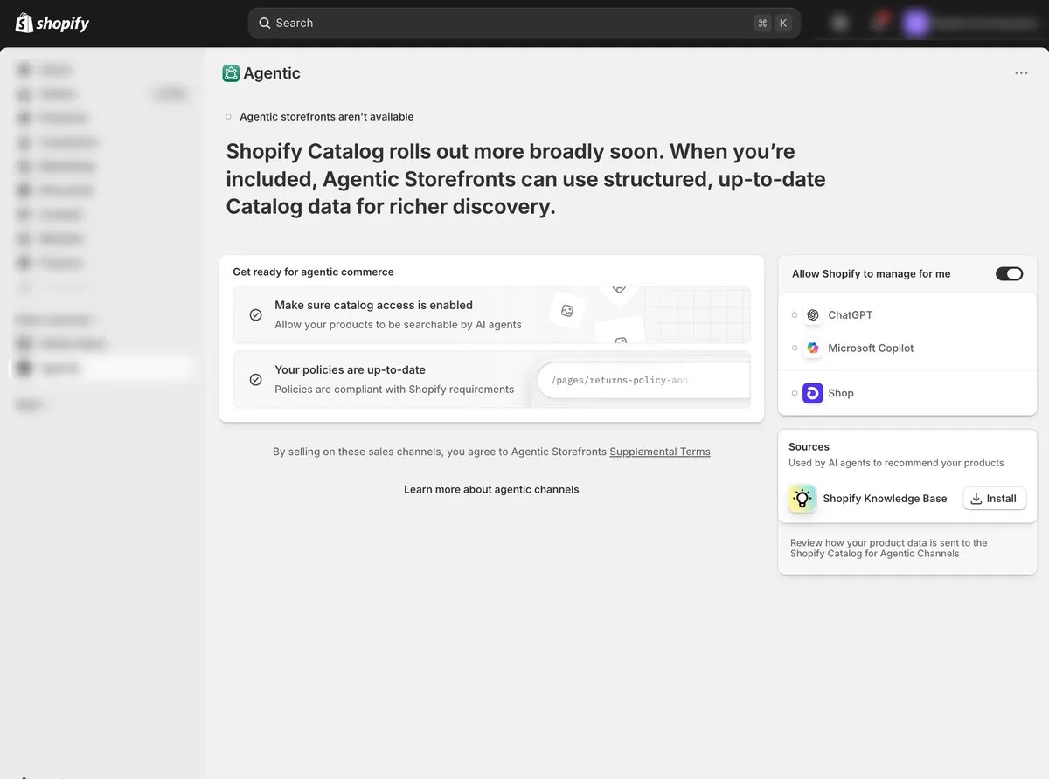Click the Shopify Knowledge Base lightbulb icon

802,499
